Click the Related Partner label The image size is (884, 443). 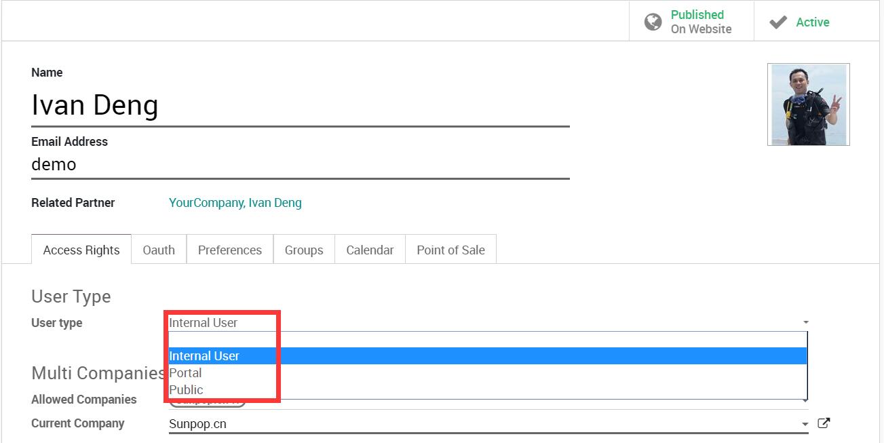(x=73, y=203)
